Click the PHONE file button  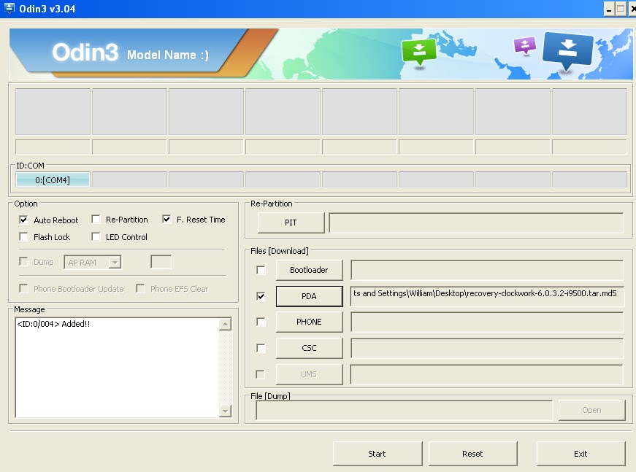(309, 322)
